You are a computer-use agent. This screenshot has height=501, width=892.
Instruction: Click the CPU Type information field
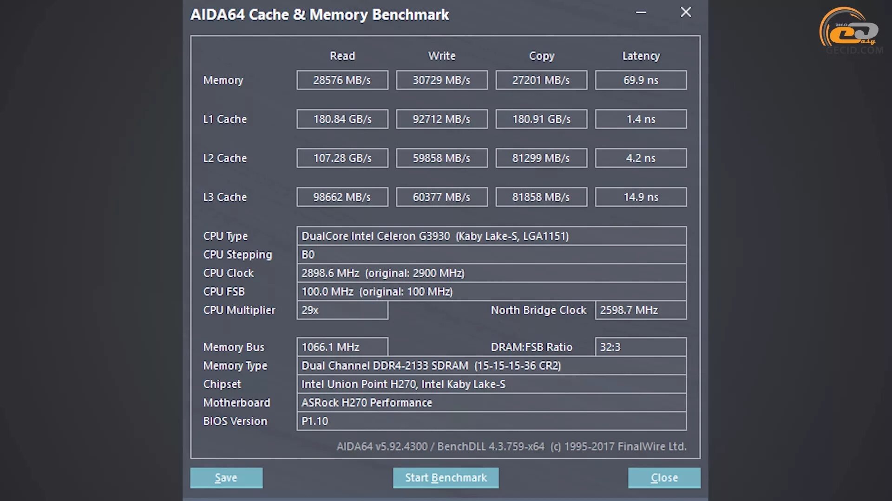[491, 236]
